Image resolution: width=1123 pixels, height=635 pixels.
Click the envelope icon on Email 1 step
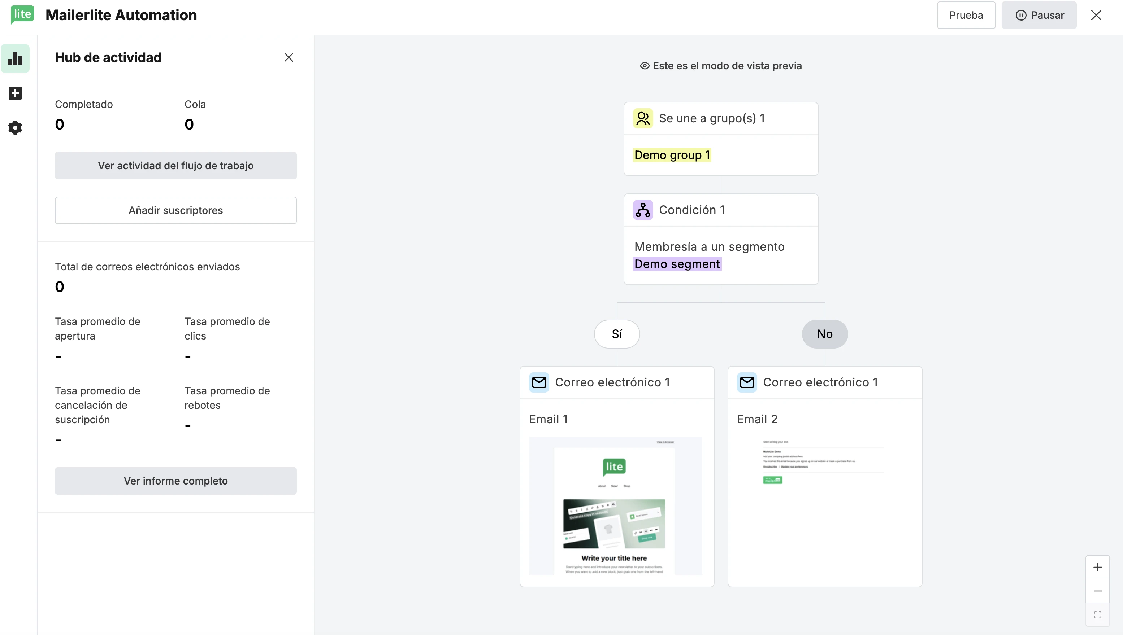click(539, 382)
